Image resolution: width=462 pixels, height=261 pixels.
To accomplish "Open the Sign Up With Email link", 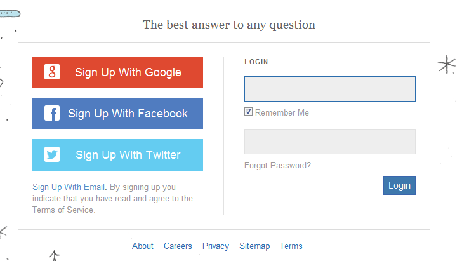I will 69,187.
